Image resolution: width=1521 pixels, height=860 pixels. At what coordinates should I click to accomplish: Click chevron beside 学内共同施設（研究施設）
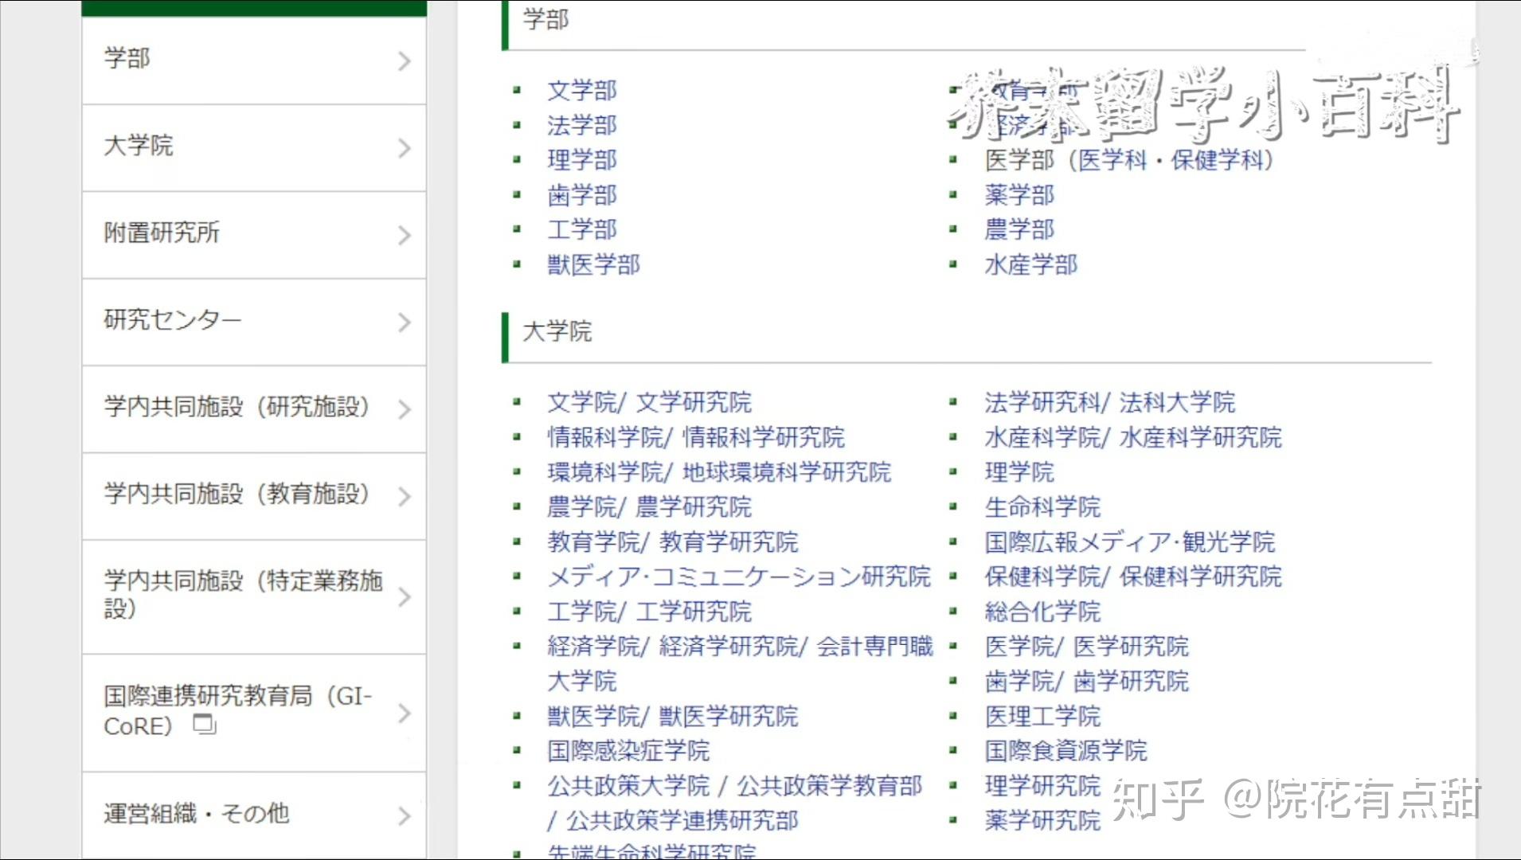(405, 409)
